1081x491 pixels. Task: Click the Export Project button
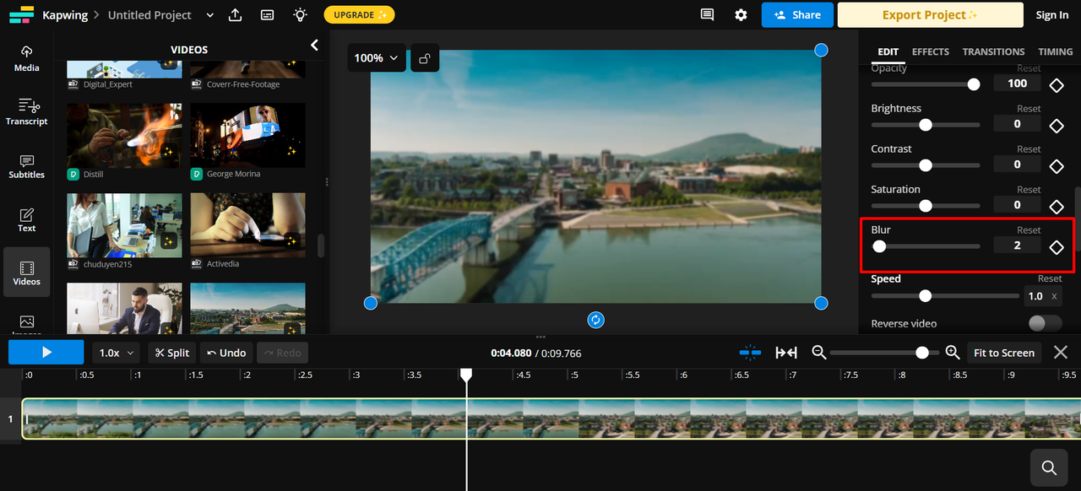[x=930, y=15]
